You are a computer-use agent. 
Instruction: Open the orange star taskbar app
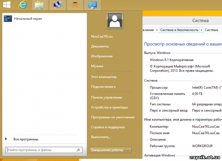(x=75, y=5)
